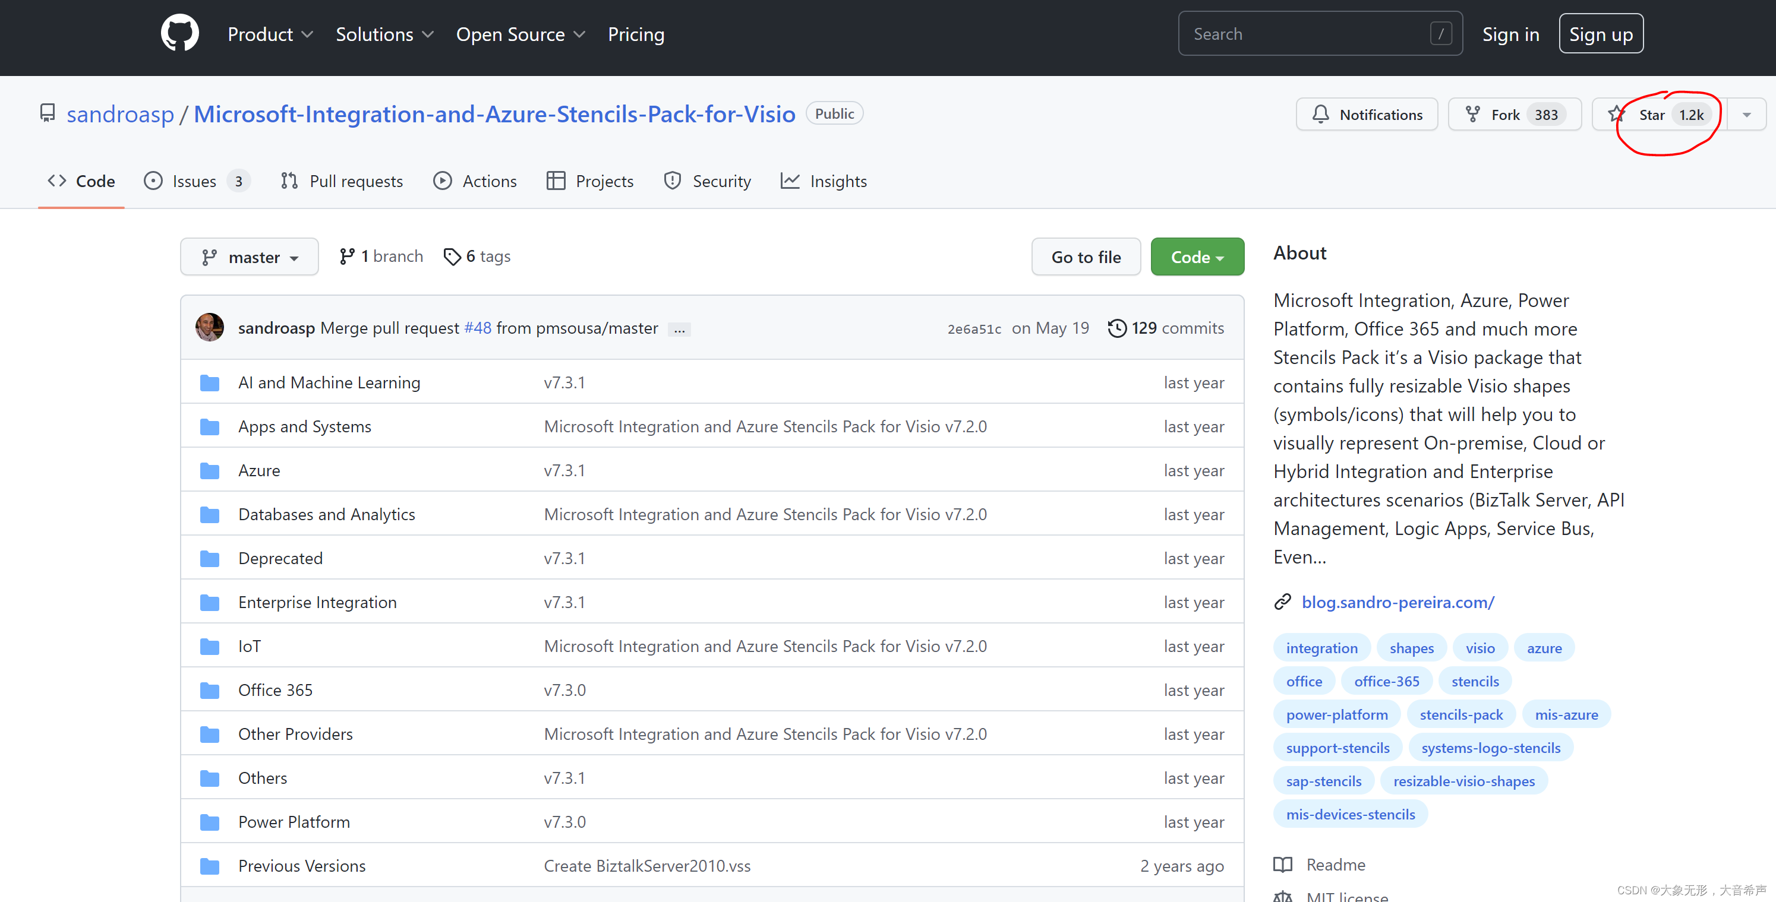1776x902 pixels.
Task: Expand the Product menu in header
Action: tap(270, 34)
